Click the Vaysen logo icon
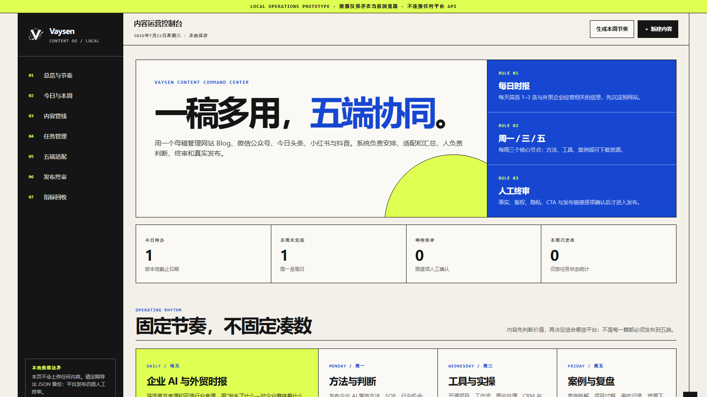This screenshot has height=397, width=707. (36, 34)
